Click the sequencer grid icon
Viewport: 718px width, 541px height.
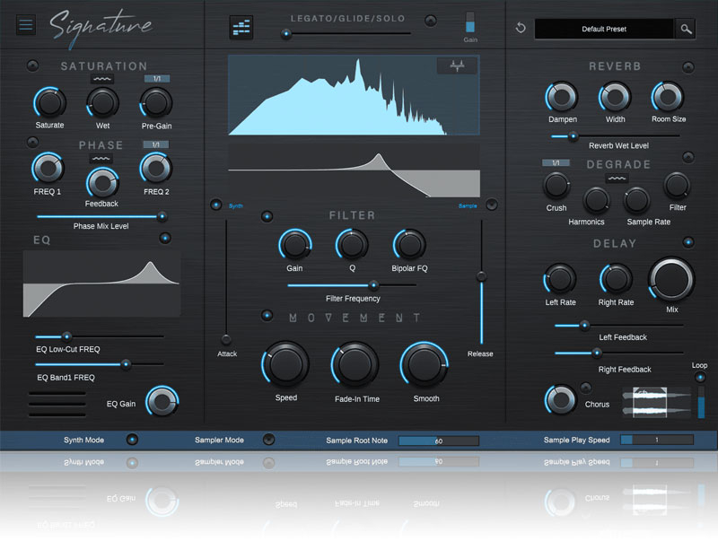point(241,28)
